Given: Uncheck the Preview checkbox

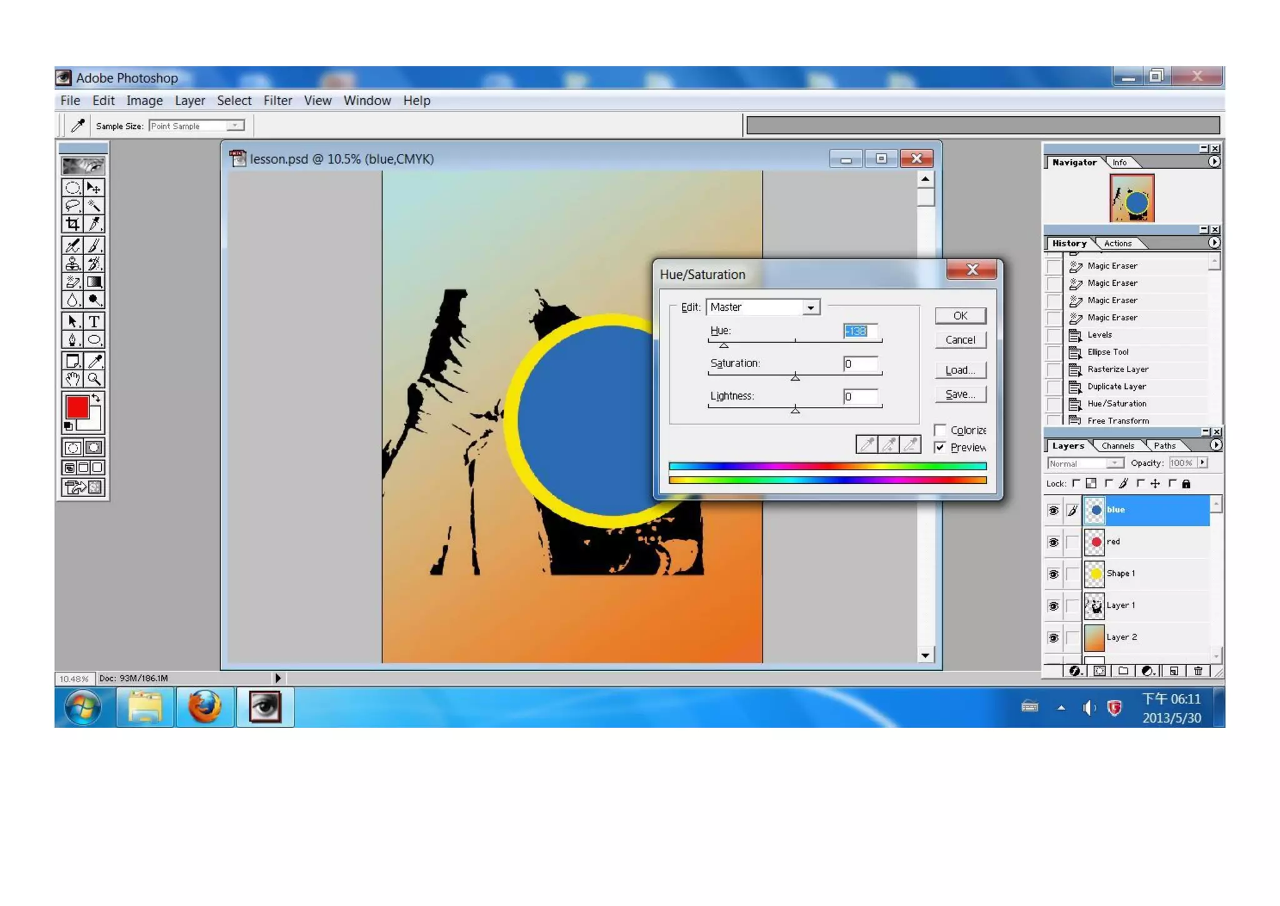Looking at the screenshot, I should click(940, 448).
